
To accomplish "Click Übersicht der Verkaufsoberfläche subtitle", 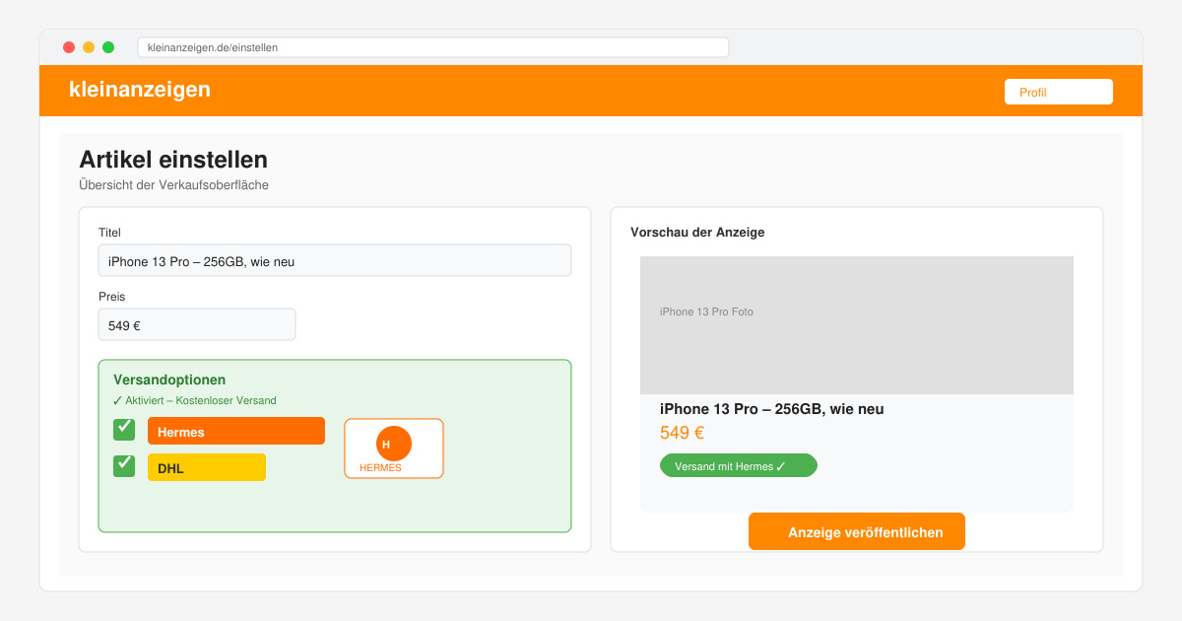I will [x=173, y=184].
